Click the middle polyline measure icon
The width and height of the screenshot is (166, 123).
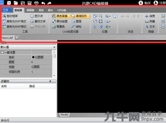coord(163,21)
